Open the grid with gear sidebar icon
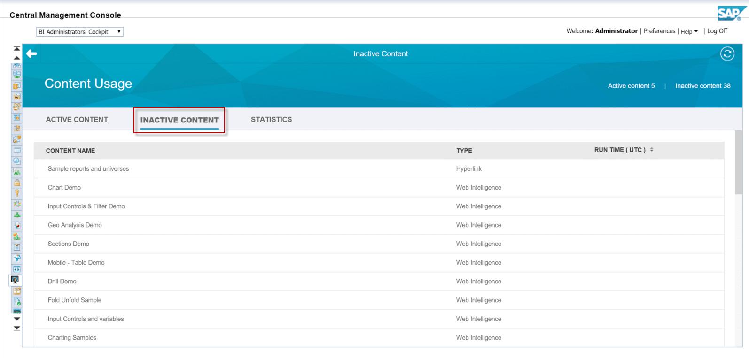The image size is (749, 358). pyautogui.click(x=17, y=118)
